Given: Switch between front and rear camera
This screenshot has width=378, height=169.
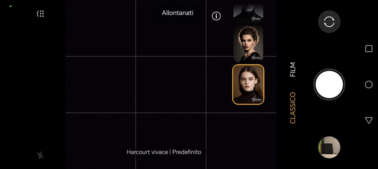Looking at the screenshot, I should coord(329,22).
